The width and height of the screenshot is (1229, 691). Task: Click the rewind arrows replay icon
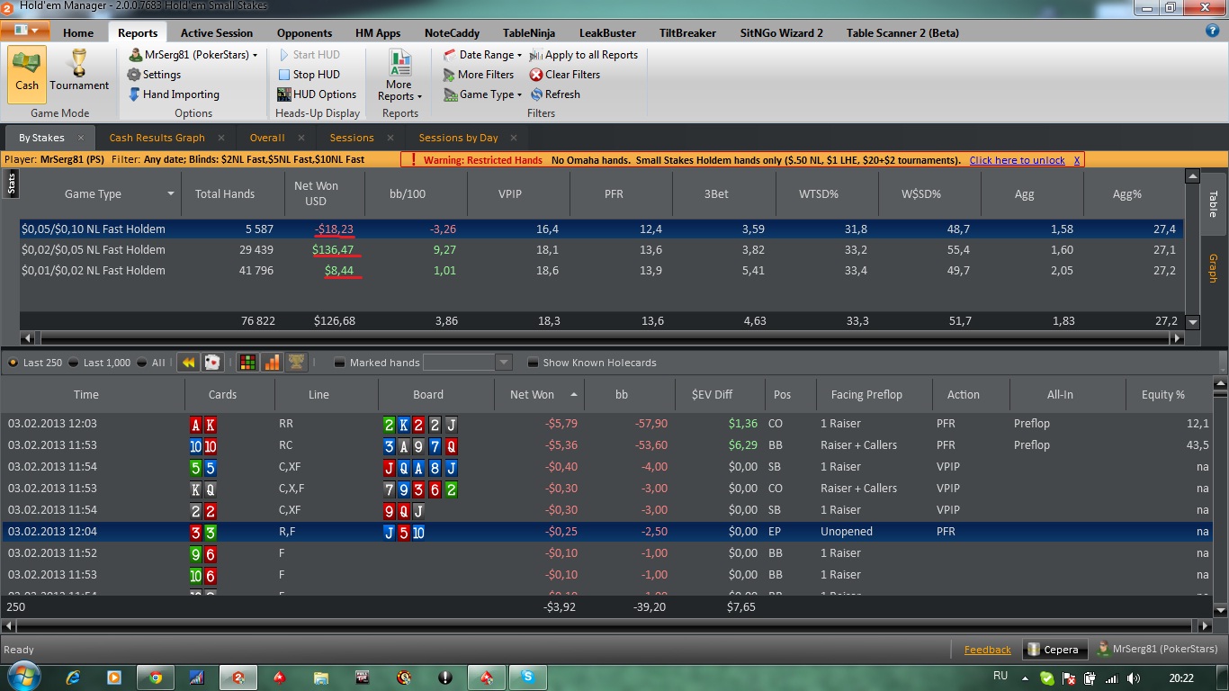[x=188, y=363]
